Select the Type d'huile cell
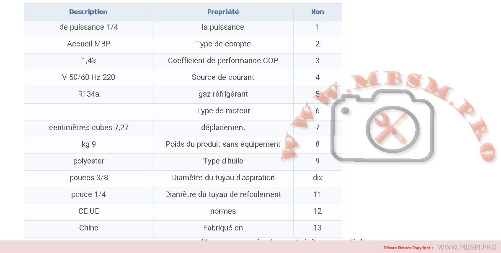 coord(223,161)
